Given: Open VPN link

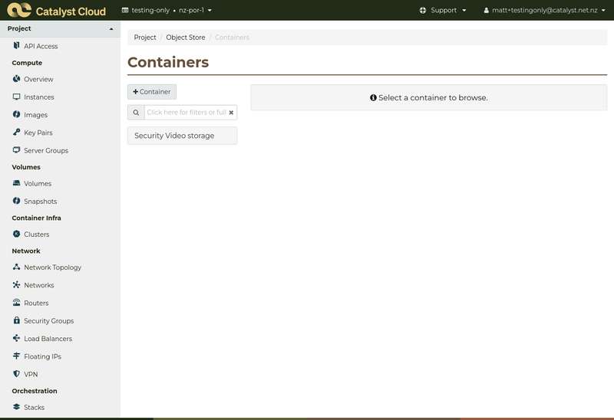Looking at the screenshot, I should tap(31, 374).
